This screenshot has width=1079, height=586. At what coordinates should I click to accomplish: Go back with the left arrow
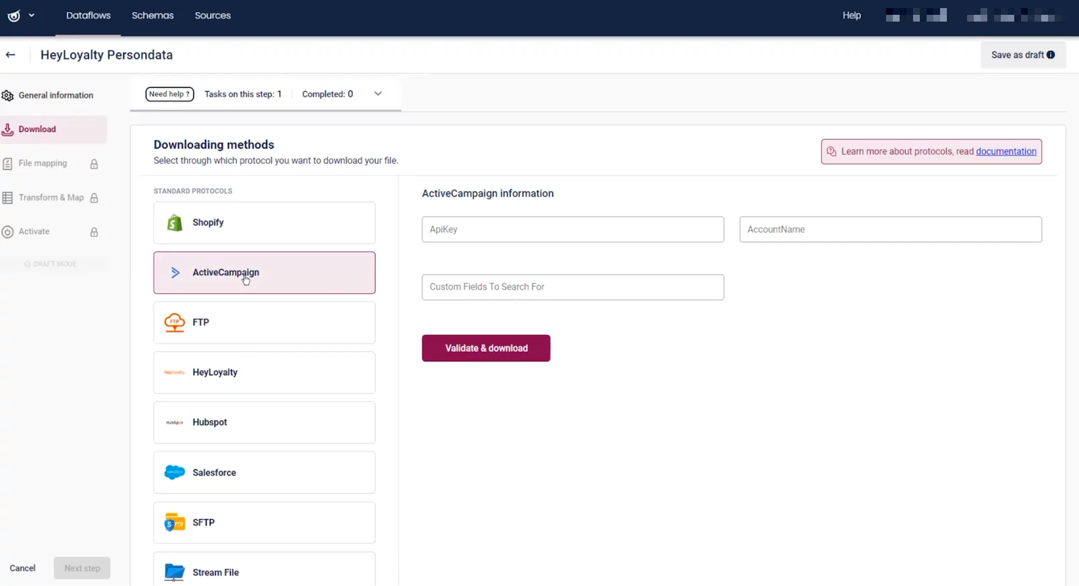tap(11, 55)
